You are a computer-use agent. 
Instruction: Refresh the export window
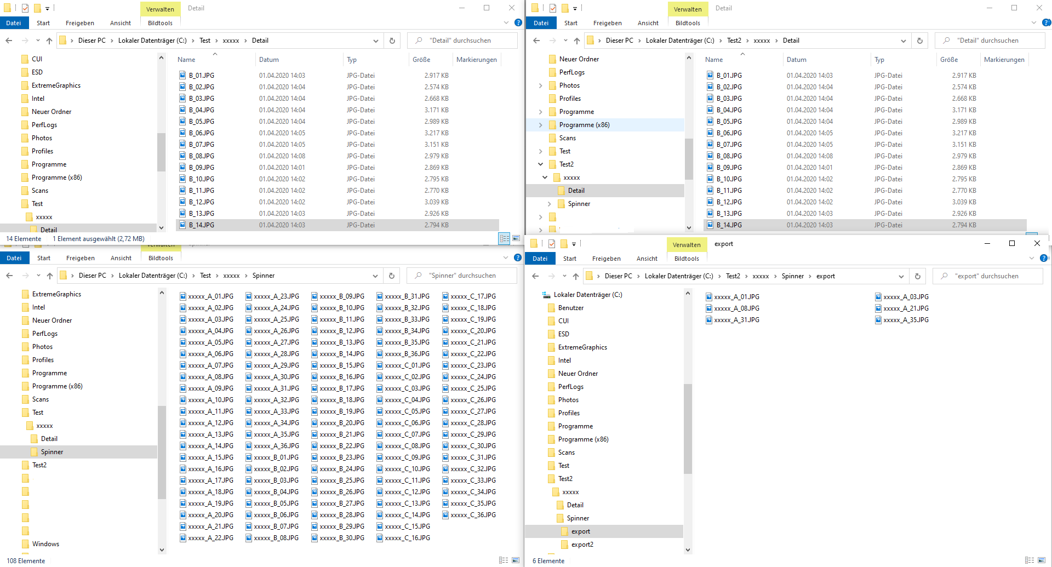tap(918, 276)
